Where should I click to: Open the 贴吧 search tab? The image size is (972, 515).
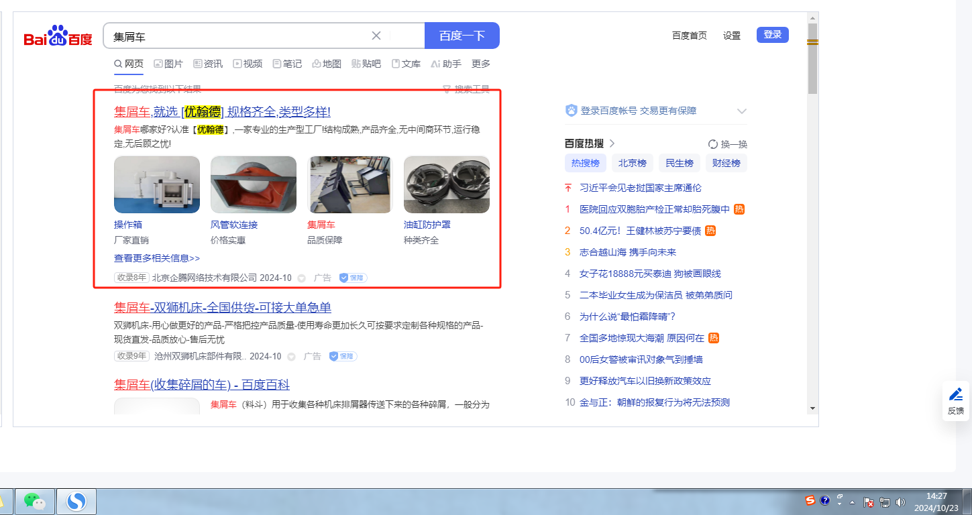point(366,64)
